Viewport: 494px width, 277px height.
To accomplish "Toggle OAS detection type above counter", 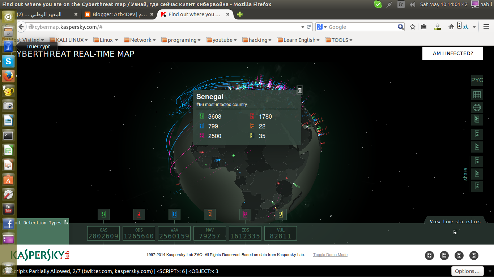I will tap(103, 214).
